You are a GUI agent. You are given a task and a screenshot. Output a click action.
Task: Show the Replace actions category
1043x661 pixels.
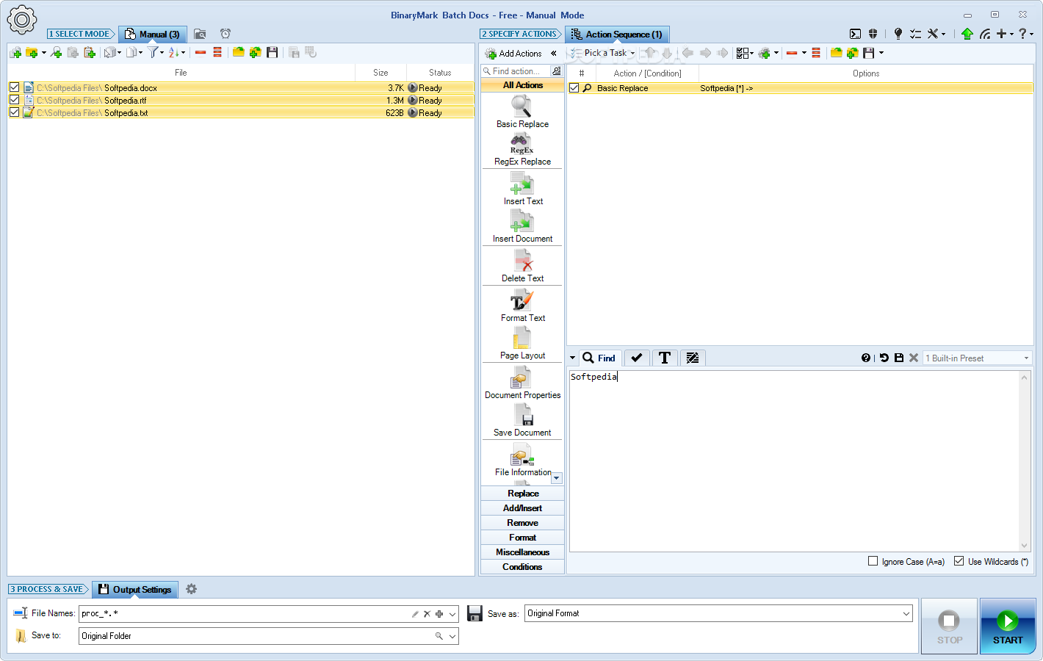coord(522,494)
